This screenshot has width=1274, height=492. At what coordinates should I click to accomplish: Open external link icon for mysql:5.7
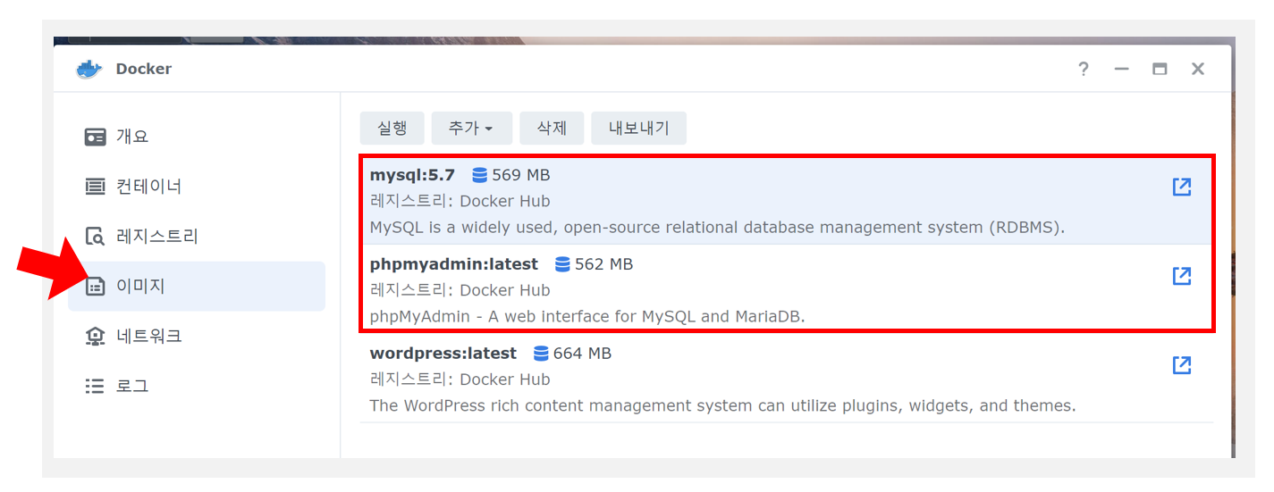[1182, 187]
